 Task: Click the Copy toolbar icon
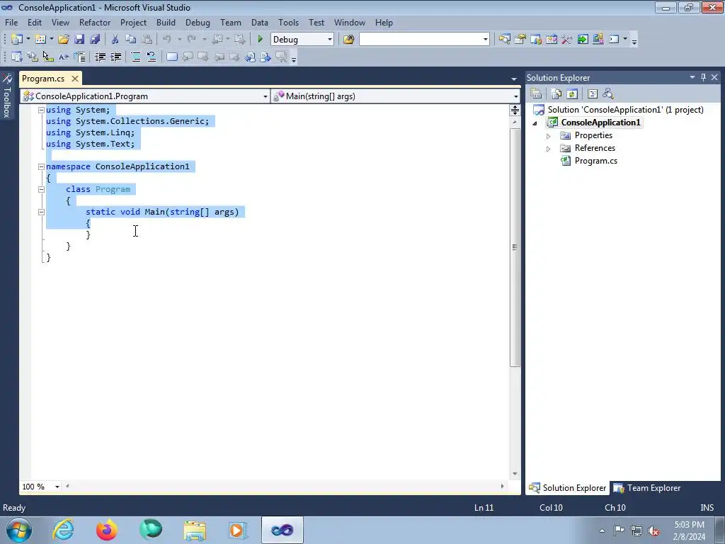(x=131, y=40)
